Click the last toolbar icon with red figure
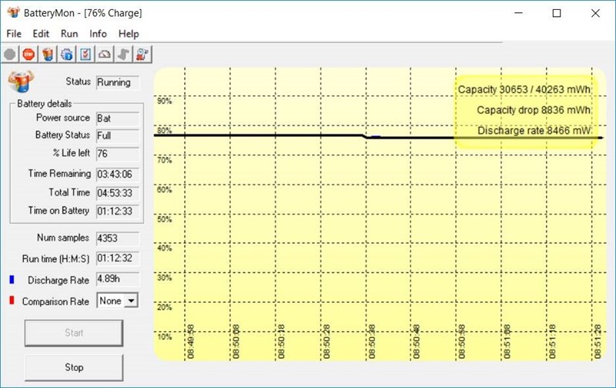Screen dimensions: 616x388 coord(142,54)
